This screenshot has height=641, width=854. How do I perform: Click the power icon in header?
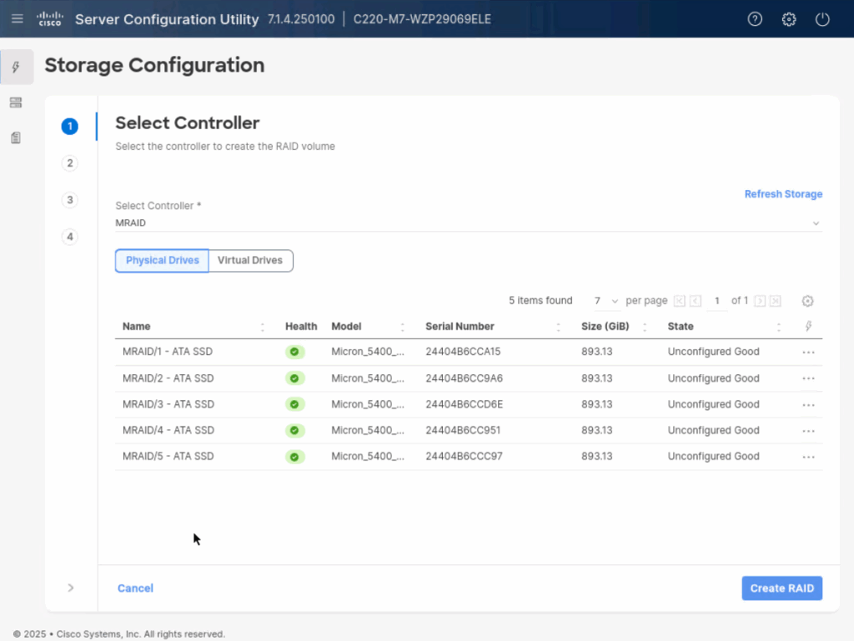click(x=822, y=19)
